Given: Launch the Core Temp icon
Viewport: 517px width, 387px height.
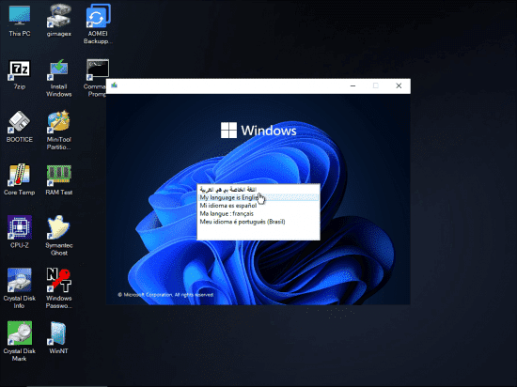Looking at the screenshot, I should (x=20, y=179).
